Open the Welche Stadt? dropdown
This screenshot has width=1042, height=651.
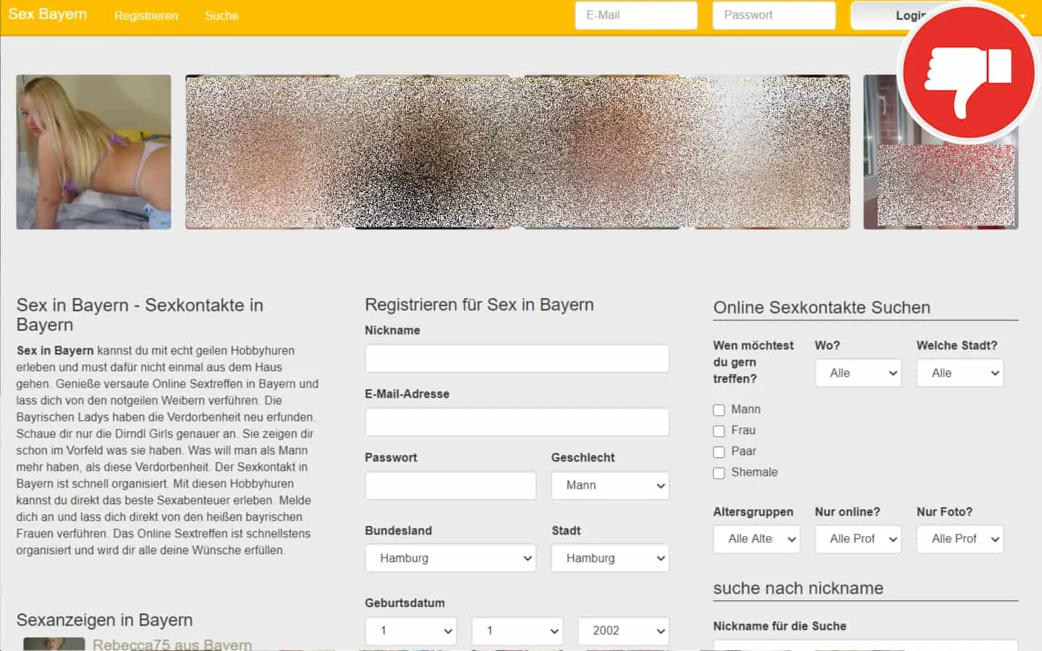960,373
